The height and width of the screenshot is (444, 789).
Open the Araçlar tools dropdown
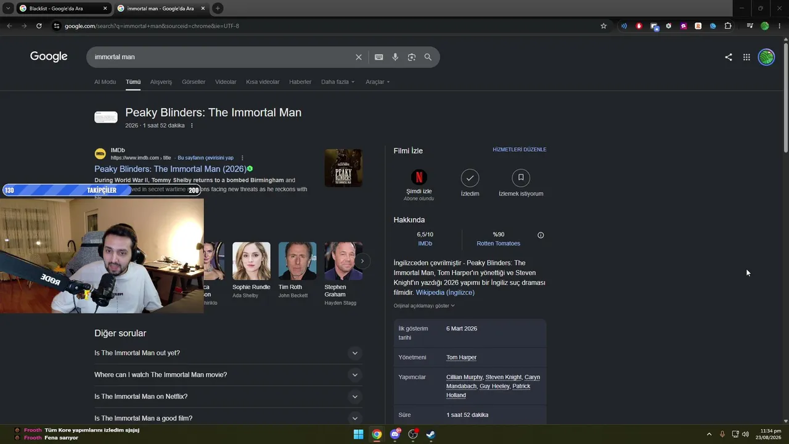point(377,82)
